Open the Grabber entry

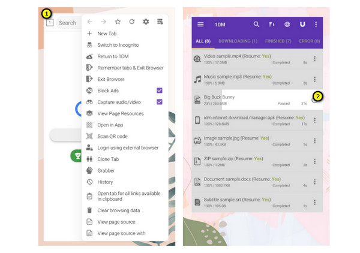[x=125, y=171]
